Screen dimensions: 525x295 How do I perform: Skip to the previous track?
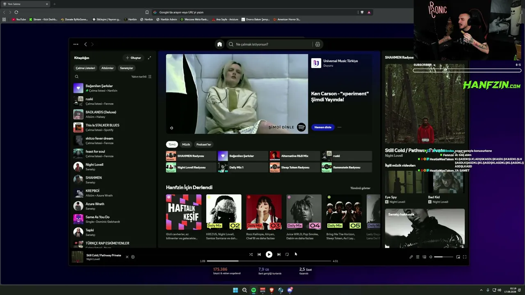(x=259, y=254)
